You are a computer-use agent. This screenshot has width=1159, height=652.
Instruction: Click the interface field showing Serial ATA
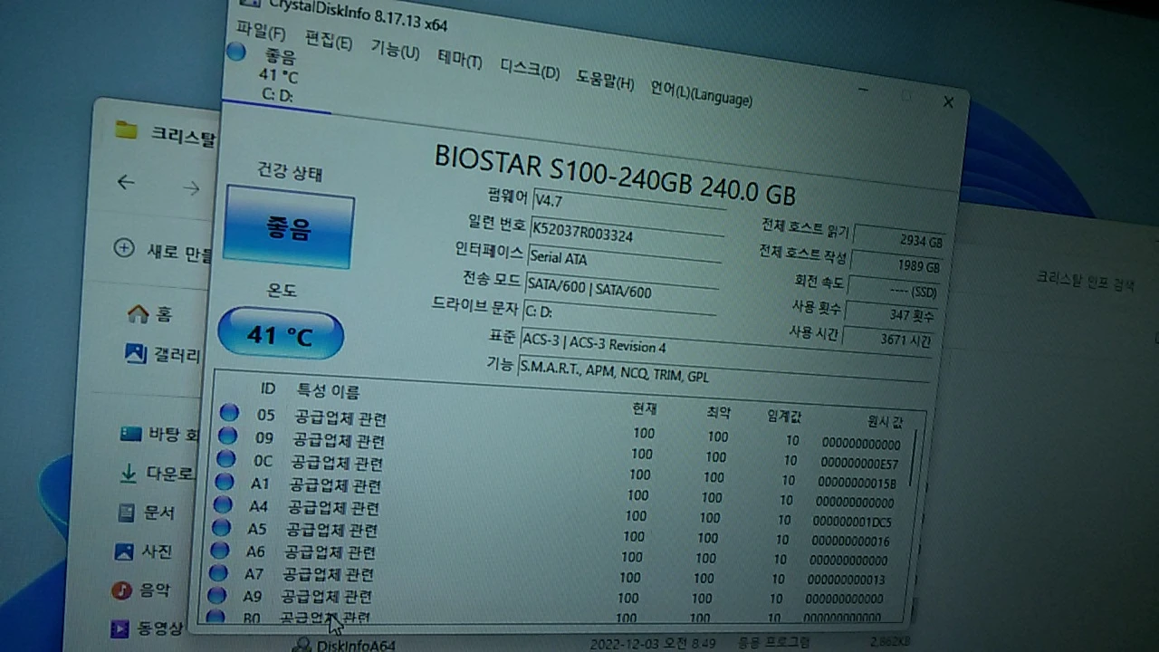[x=624, y=262]
